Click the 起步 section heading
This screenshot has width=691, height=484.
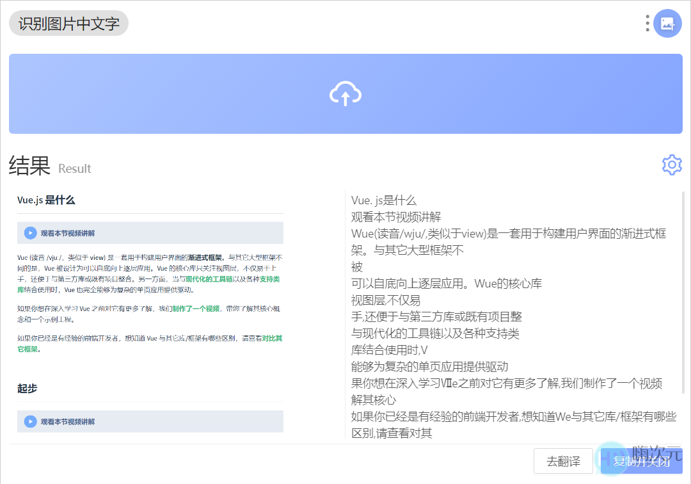(x=27, y=389)
